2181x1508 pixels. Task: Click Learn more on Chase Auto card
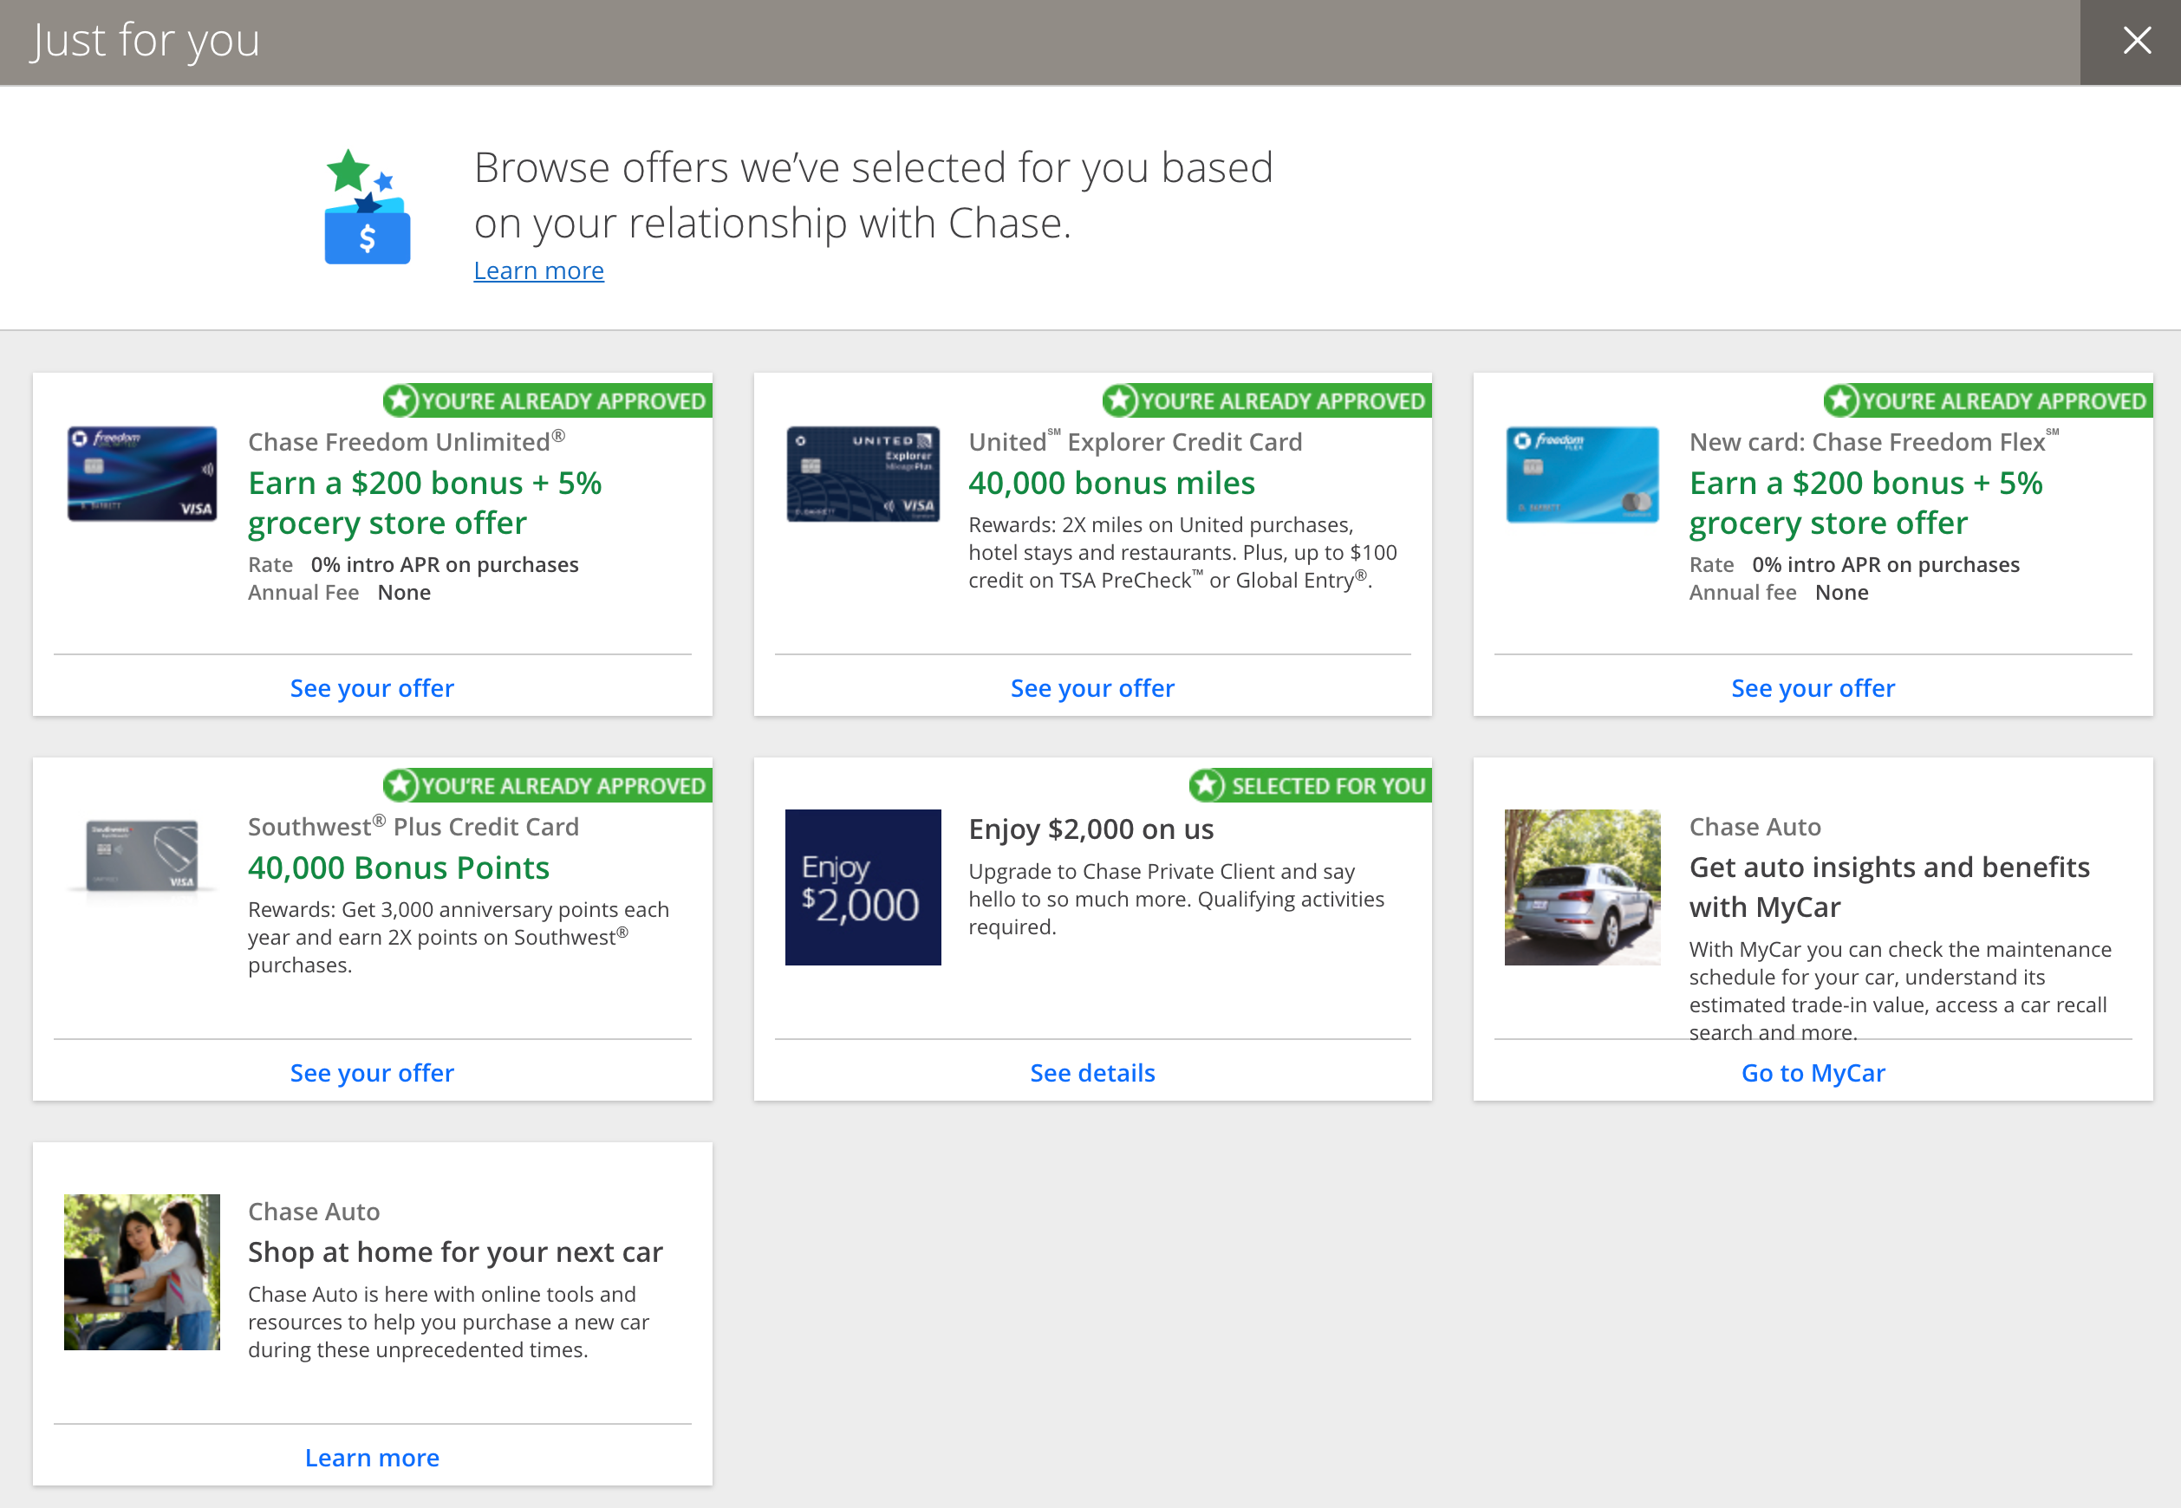373,1457
